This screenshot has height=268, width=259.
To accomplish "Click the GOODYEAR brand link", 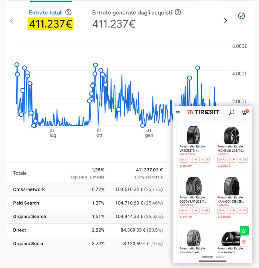I will click(186, 205).
